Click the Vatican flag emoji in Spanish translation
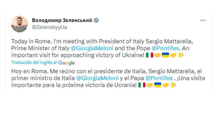Screen dimensions: 218x122 click(173, 85)
